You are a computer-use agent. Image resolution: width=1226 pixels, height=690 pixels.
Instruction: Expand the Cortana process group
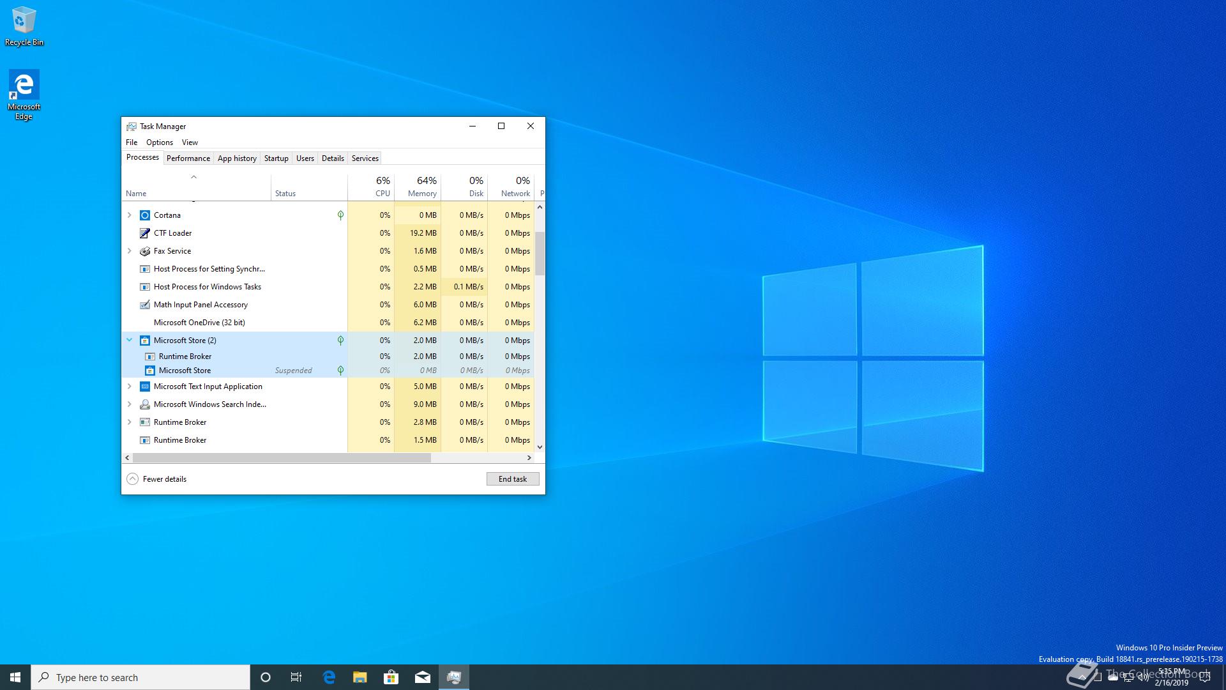[x=130, y=215]
